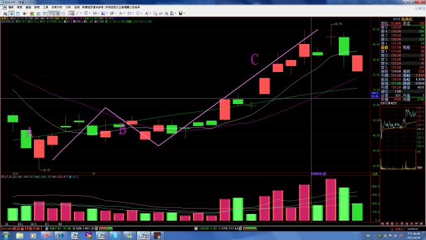Click the taskbar clock

click(x=413, y=235)
